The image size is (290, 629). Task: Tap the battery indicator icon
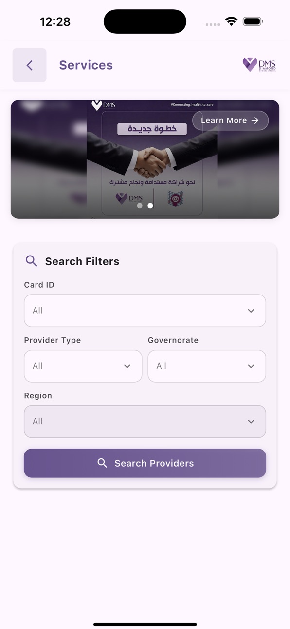click(x=253, y=21)
